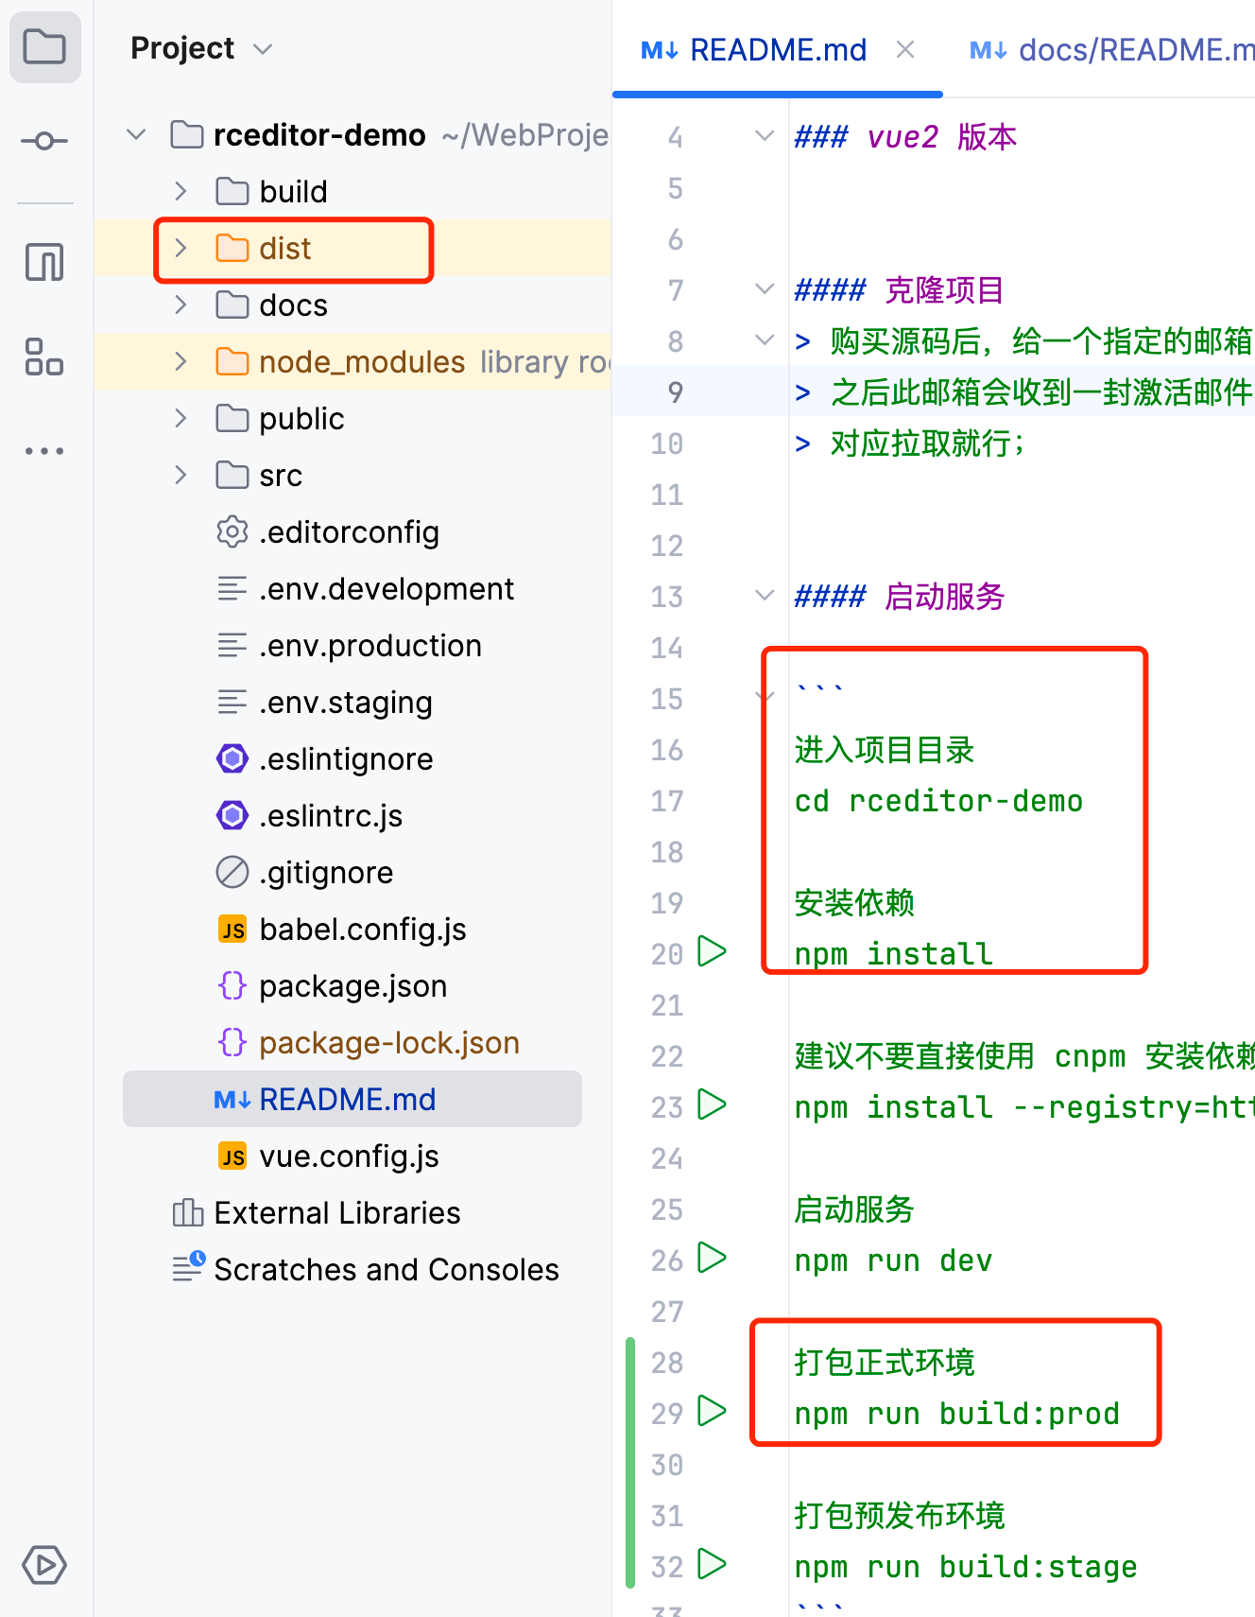Open the Structure tool window icon
The image size is (1255, 1617).
pos(44,356)
